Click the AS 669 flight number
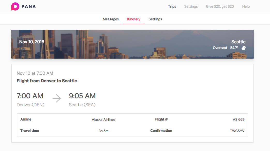The width and height of the screenshot is (270, 151). pos(239,120)
